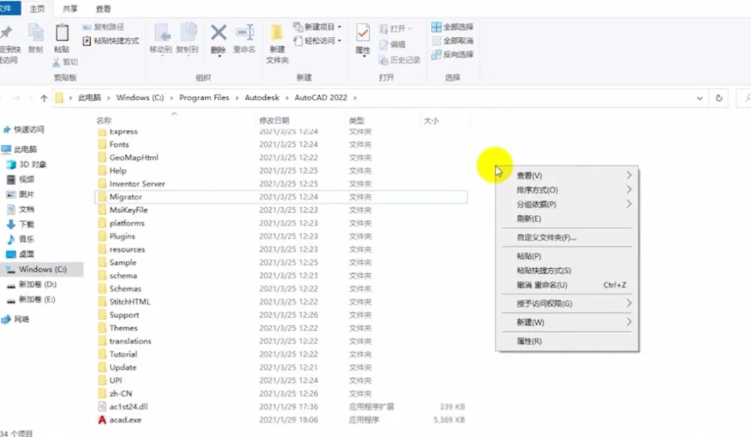Select Desktop (桌面) in navigation pane
751x437 pixels.
pyautogui.click(x=21, y=254)
